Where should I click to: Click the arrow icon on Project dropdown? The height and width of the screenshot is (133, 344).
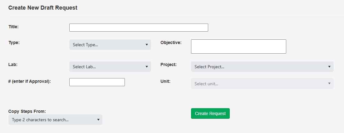tap(329, 67)
